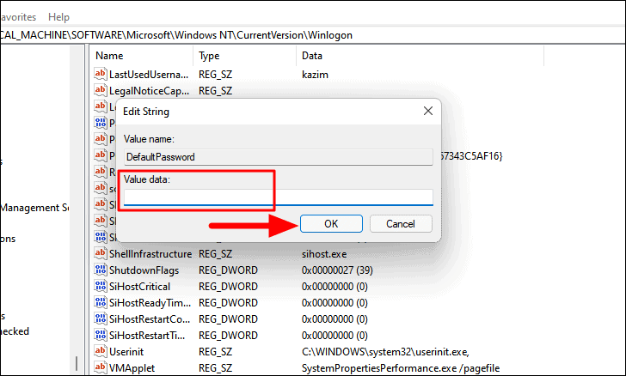The width and height of the screenshot is (626, 376).
Task: Cancel the Edit String dialog
Action: (x=401, y=224)
